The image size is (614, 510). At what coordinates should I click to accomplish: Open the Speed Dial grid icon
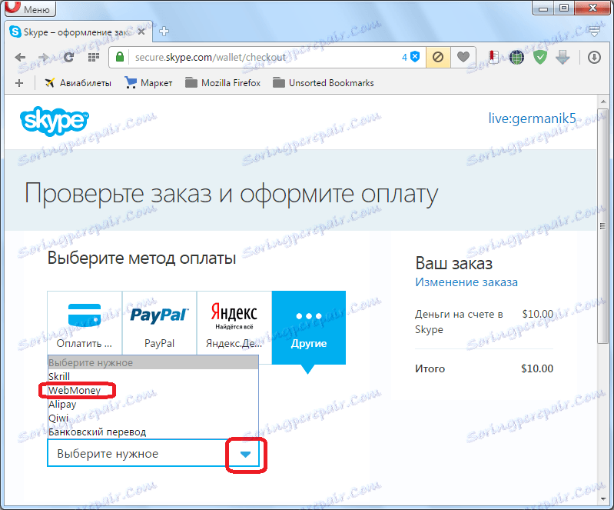[93, 58]
